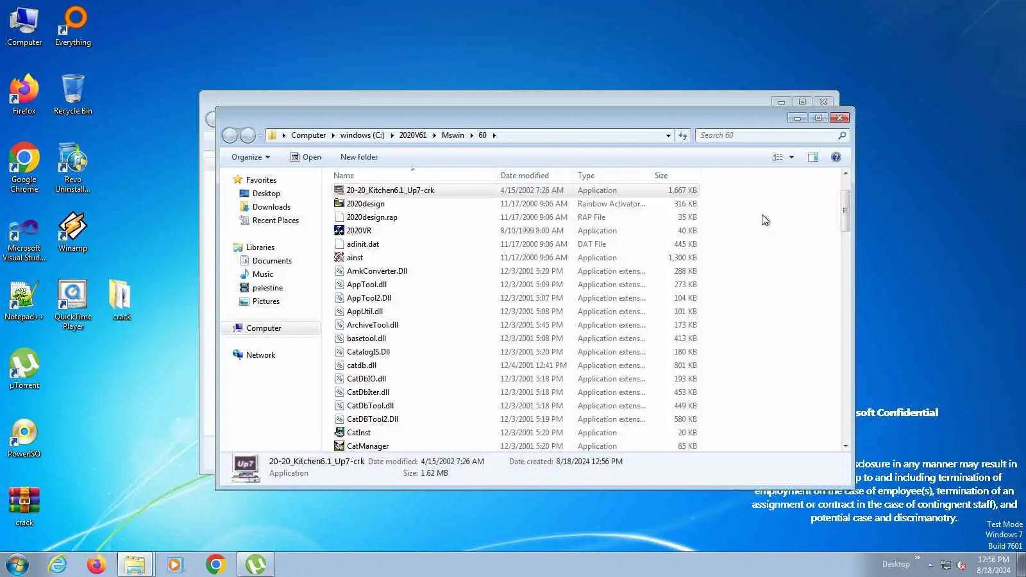Expand the view options dropdown arrow
This screenshot has width=1026, height=577.
coord(791,157)
